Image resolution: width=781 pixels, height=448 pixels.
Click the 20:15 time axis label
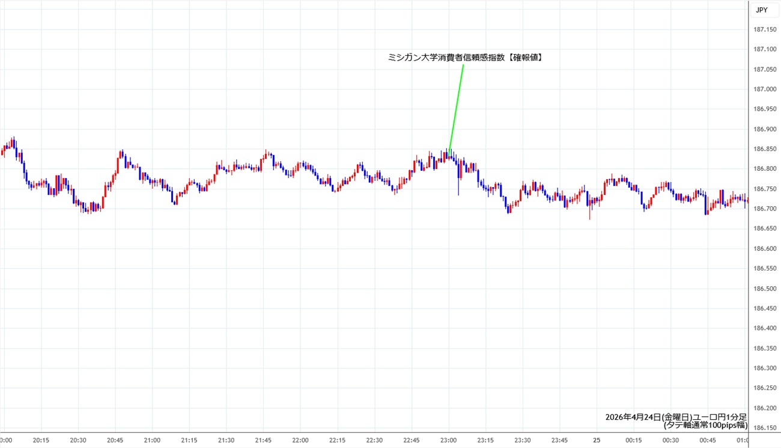tap(41, 440)
